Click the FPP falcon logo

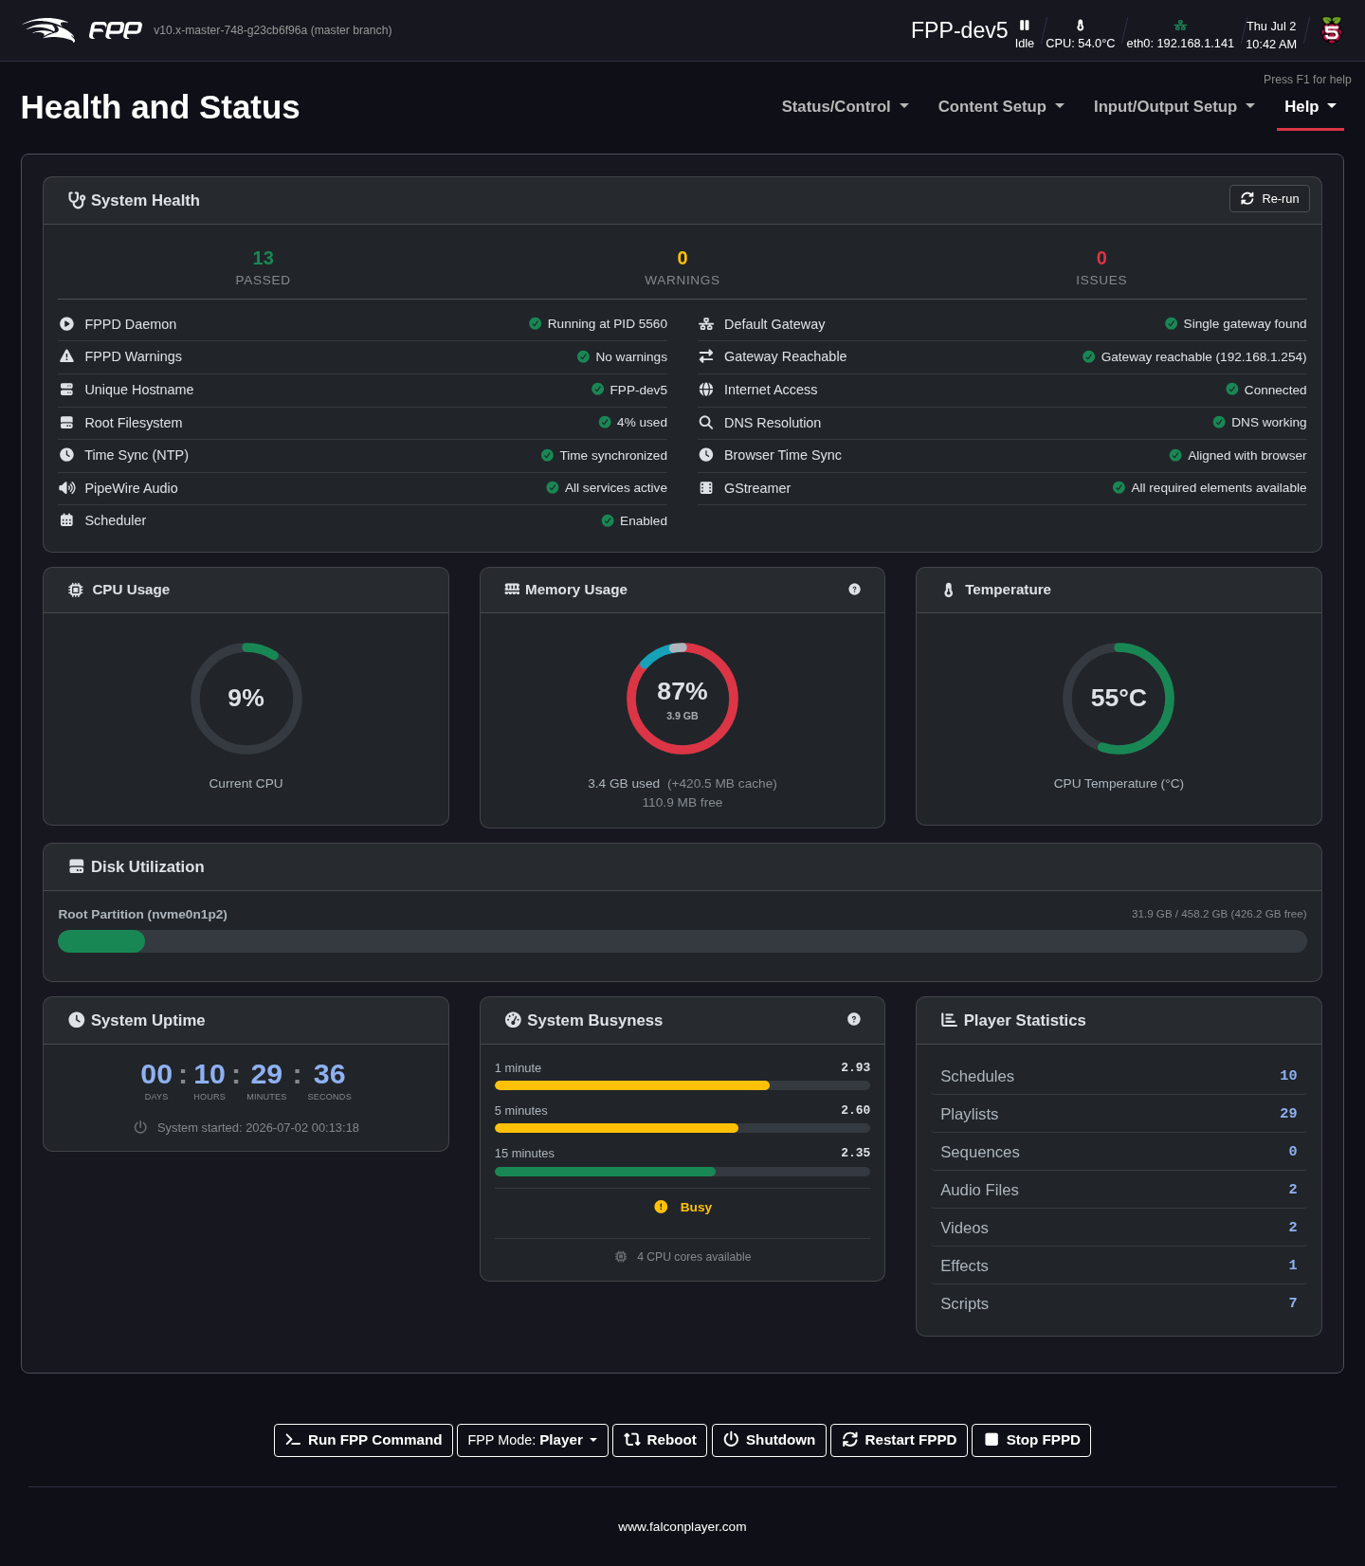(48, 29)
